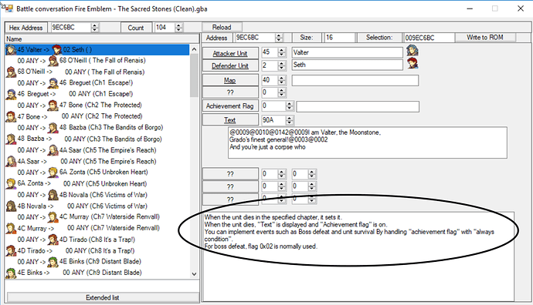Viewport: 533px width, 305px height.
Task: Adjust the Achievement Flag spinner
Action: click(x=289, y=106)
